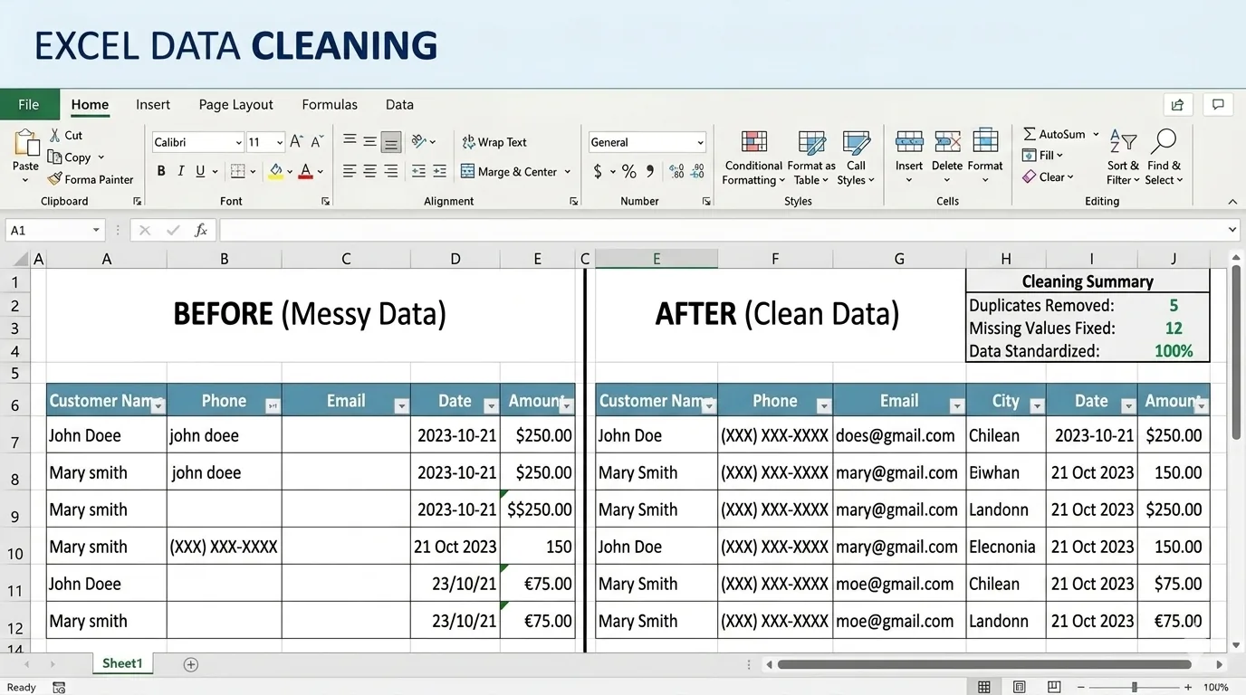Click the yellow fill color swatch

(x=276, y=171)
